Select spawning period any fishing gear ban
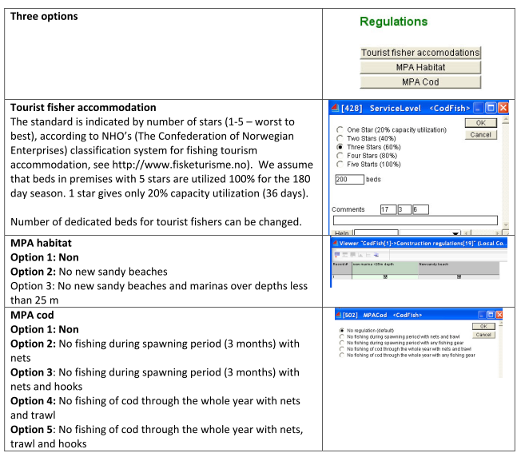The width and height of the screenshot is (525, 453). 341,343
